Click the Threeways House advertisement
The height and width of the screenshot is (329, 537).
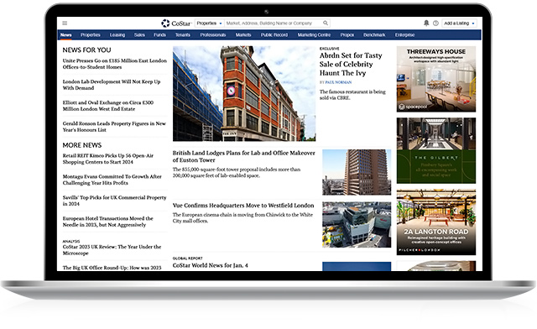tap(436, 79)
